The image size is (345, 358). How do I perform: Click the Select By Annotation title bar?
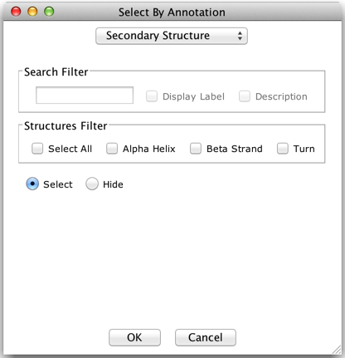click(x=172, y=12)
